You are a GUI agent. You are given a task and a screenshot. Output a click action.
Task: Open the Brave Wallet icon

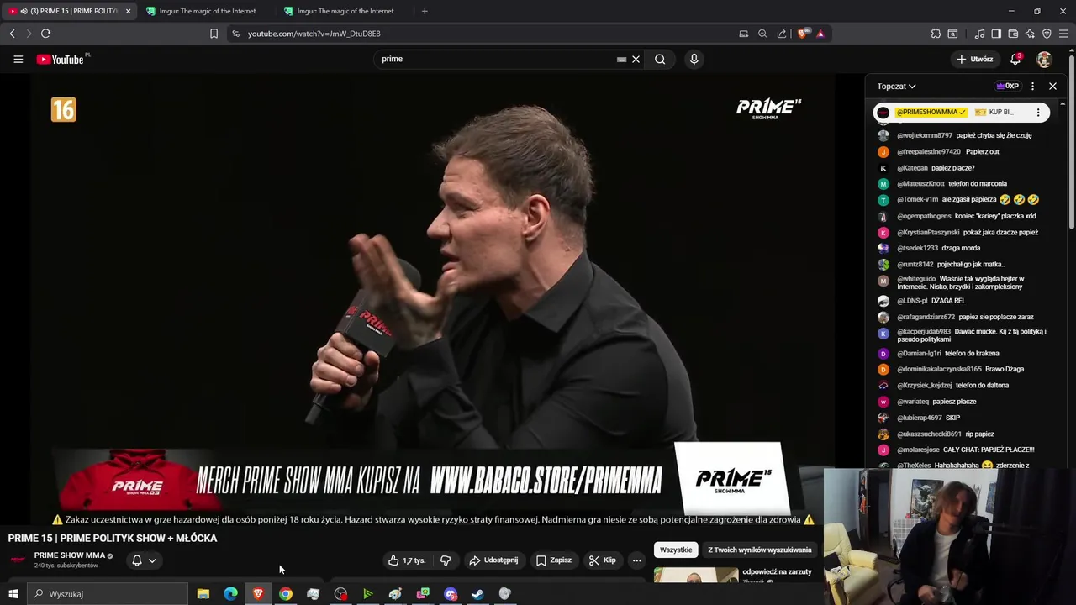pos(1013,34)
